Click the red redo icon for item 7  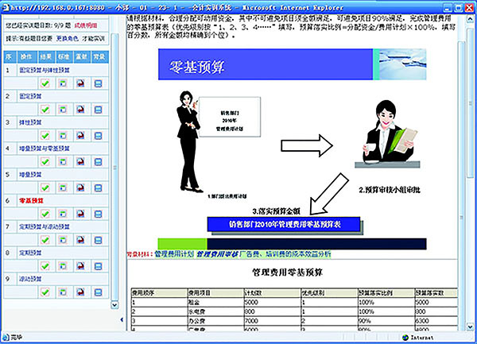(x=80, y=240)
